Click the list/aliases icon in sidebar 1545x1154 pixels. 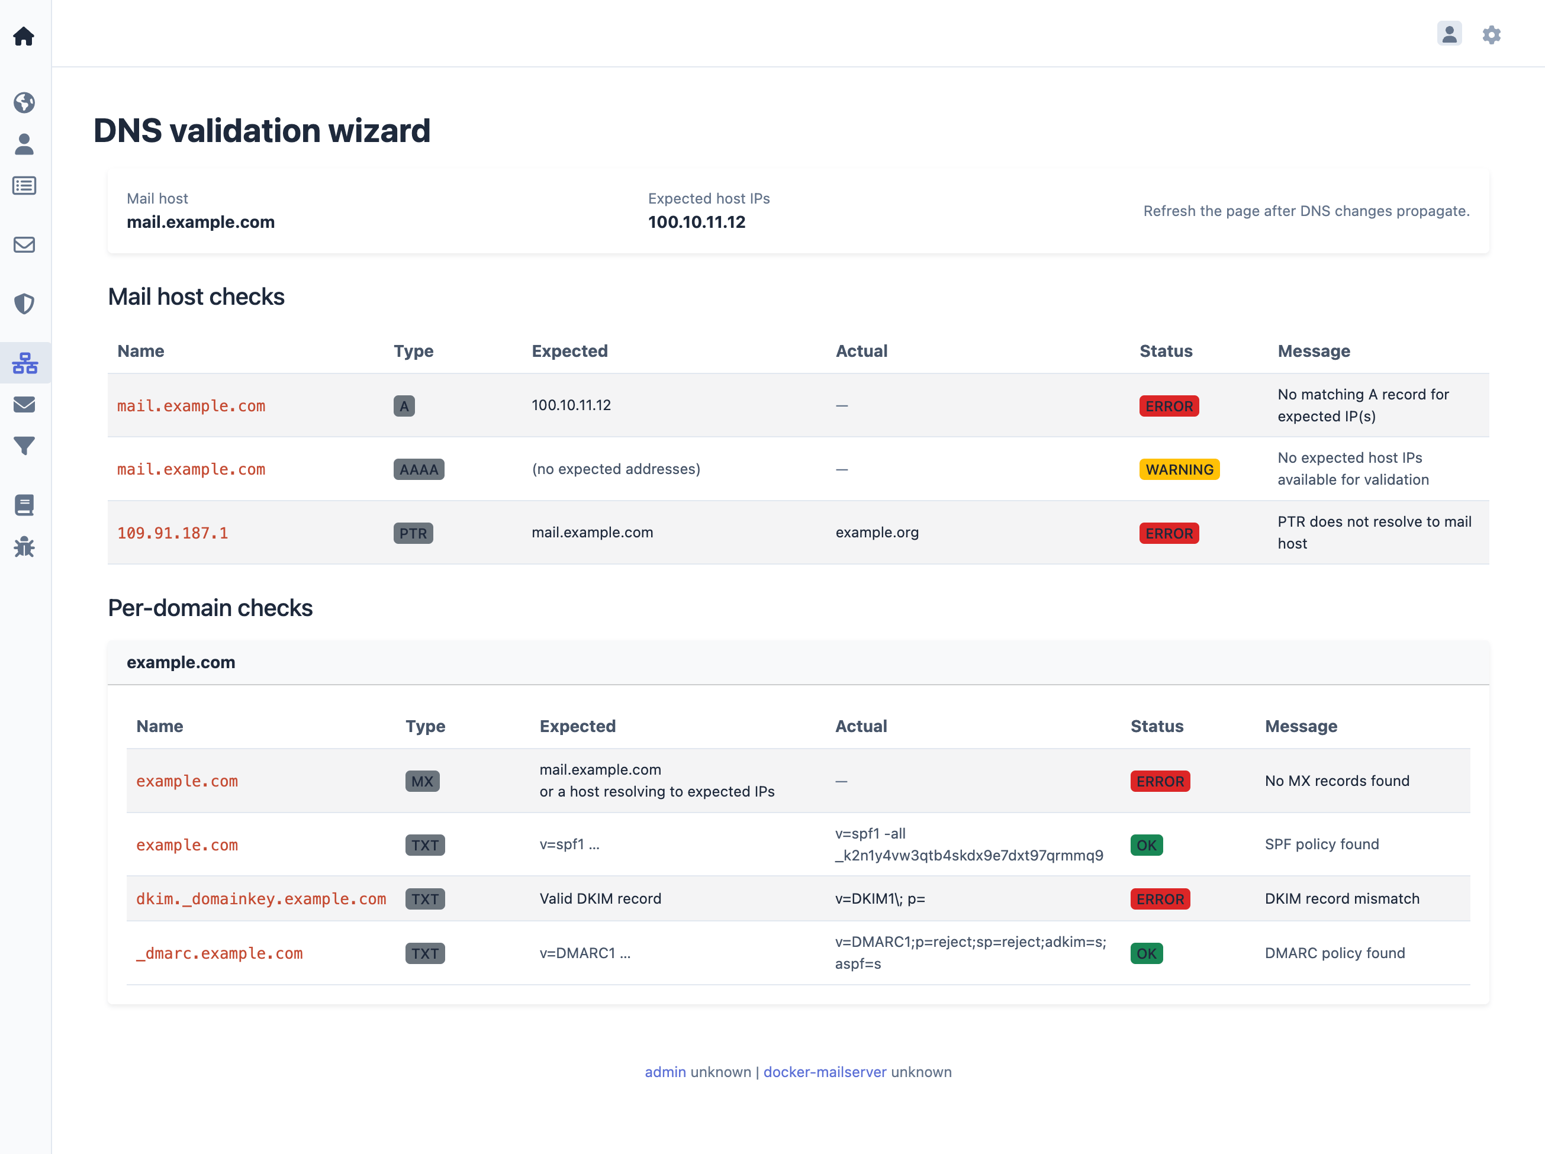[24, 185]
